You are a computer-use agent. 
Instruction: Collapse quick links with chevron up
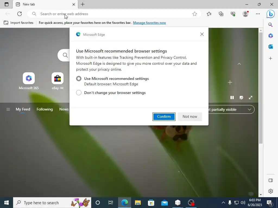239,64
